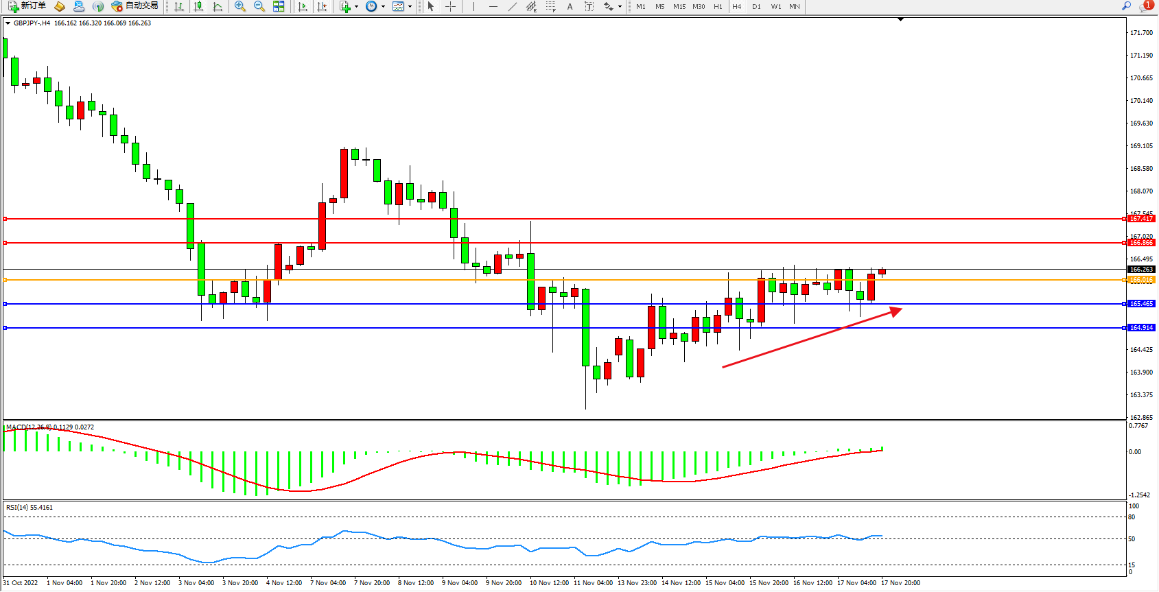Select the trendline drawing tool

pos(512,6)
